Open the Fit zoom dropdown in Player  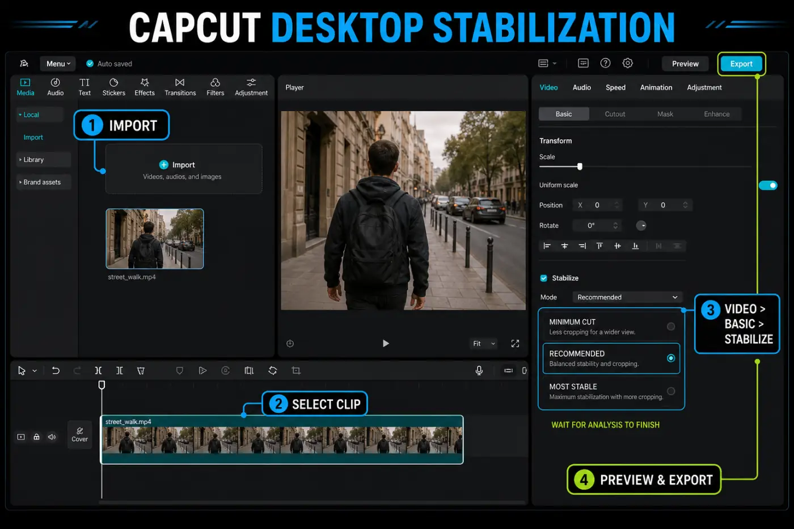pos(484,344)
